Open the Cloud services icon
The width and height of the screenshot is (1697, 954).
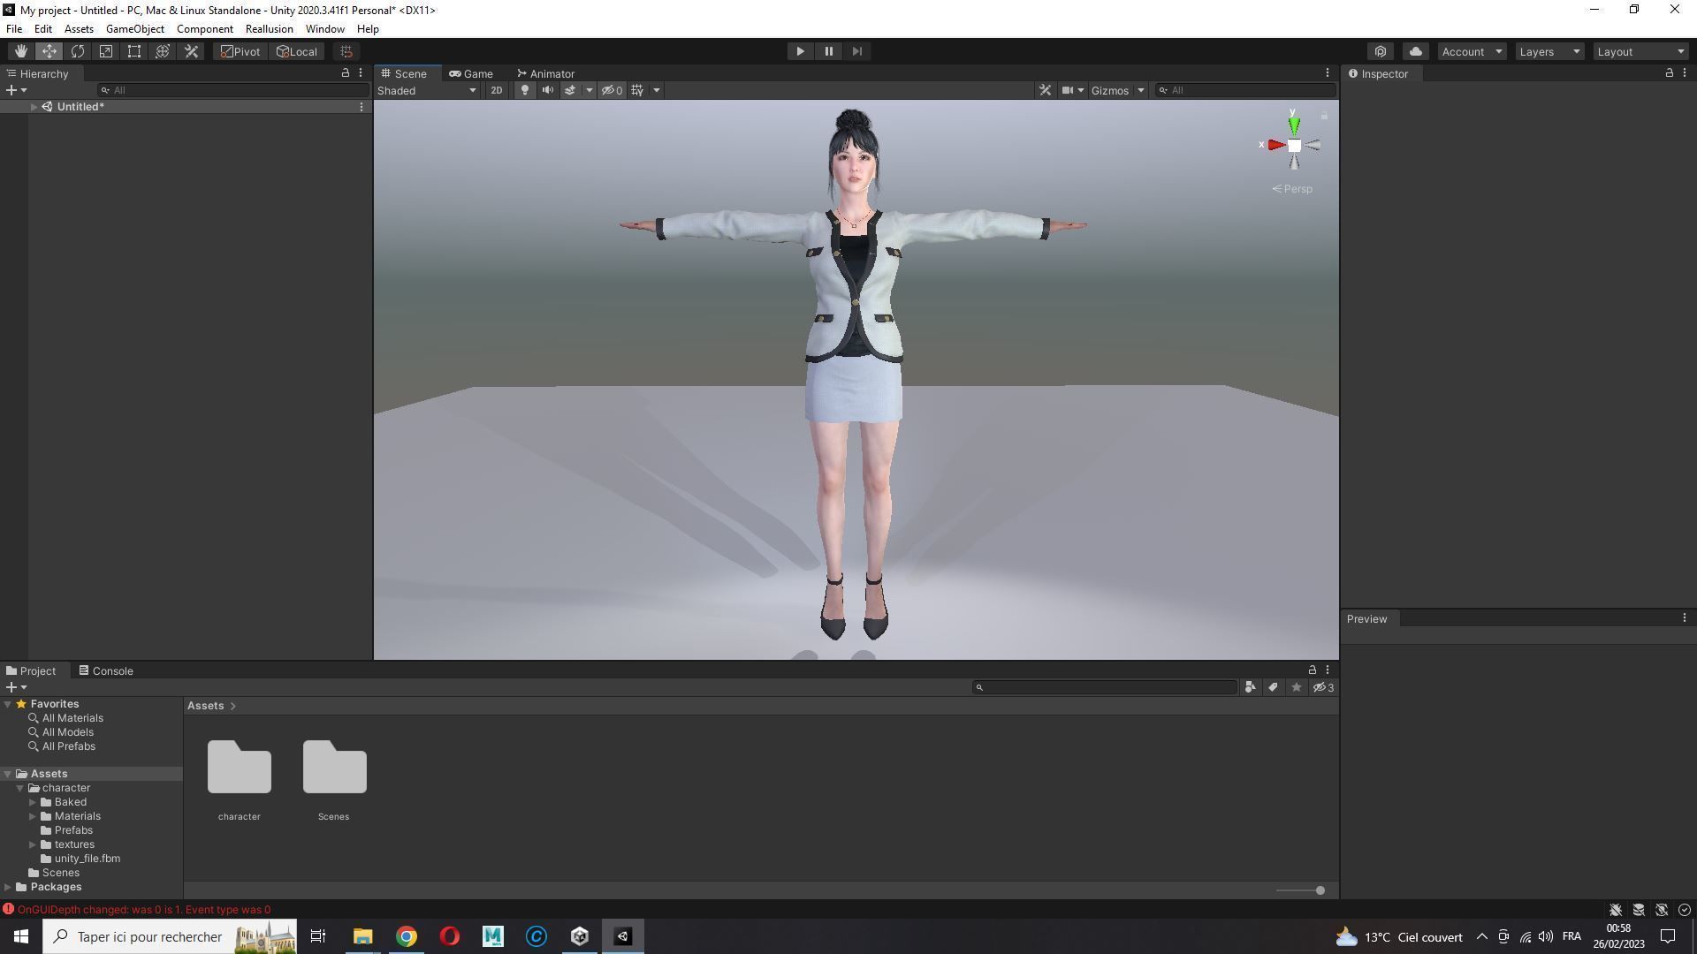(x=1415, y=51)
